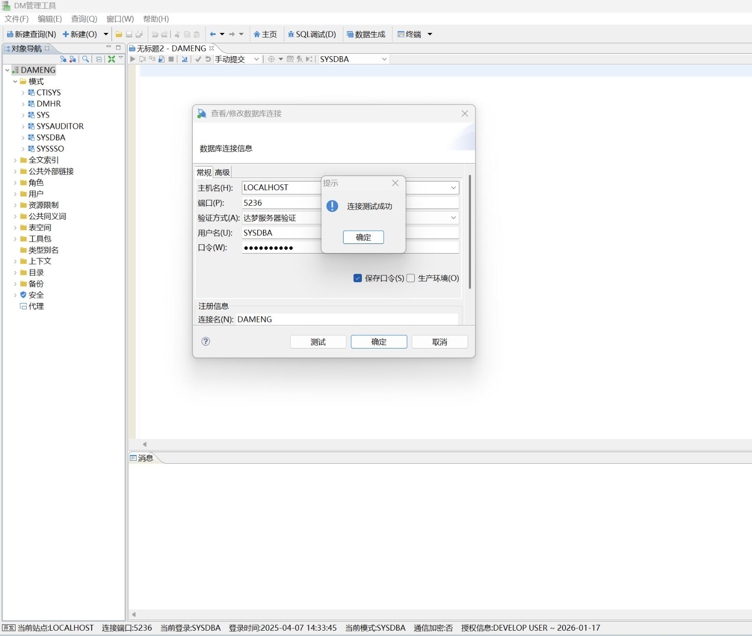Click the search magnifier icon in navigator

click(x=85, y=59)
